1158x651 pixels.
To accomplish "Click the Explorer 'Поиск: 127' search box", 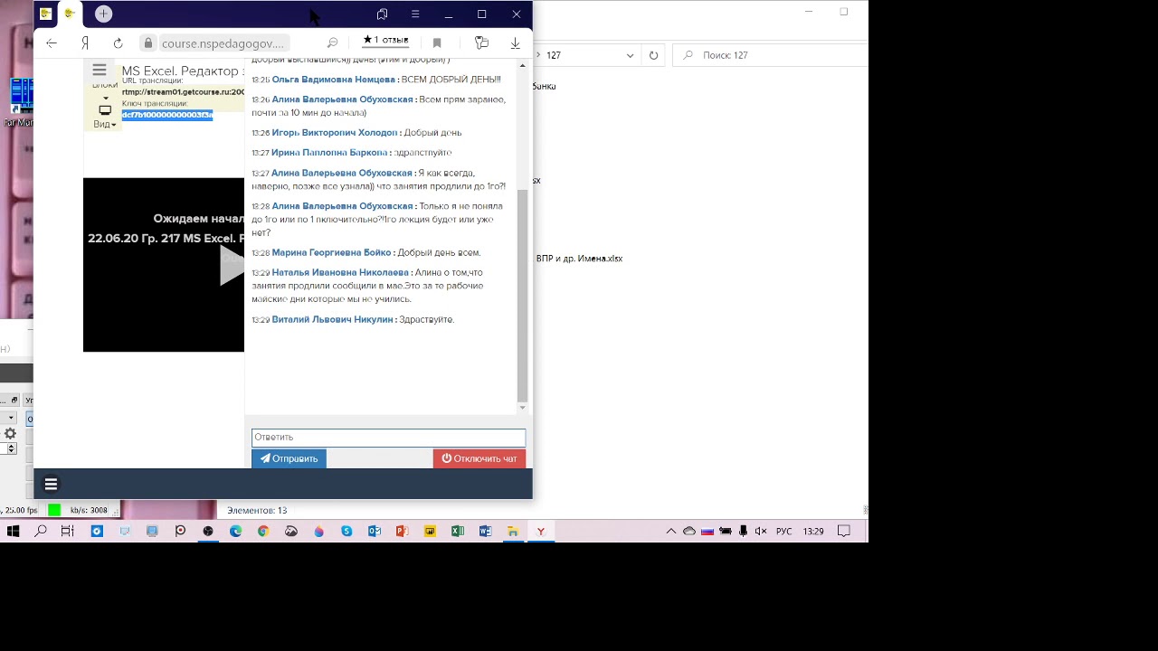I will [x=769, y=55].
